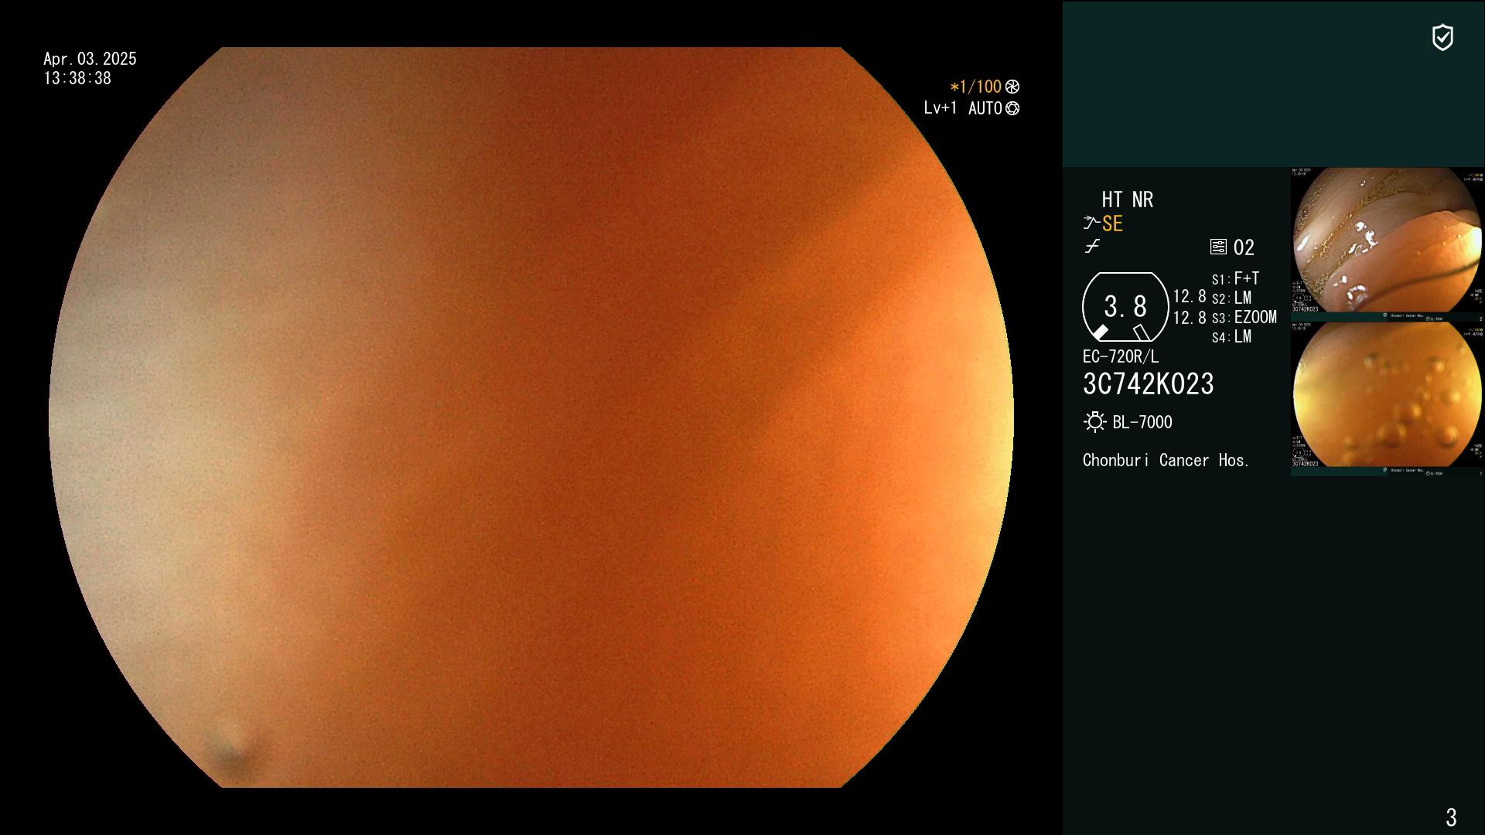Screen dimensions: 1485x835
Task: Click the orange SE label
Action: coord(1112,223)
